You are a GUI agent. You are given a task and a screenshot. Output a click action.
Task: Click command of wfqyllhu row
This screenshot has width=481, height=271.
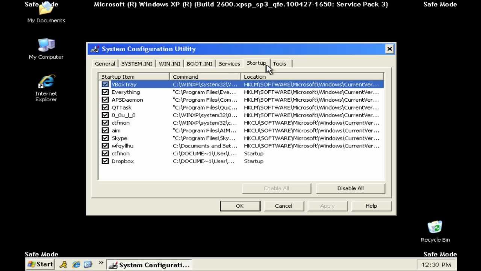click(205, 146)
